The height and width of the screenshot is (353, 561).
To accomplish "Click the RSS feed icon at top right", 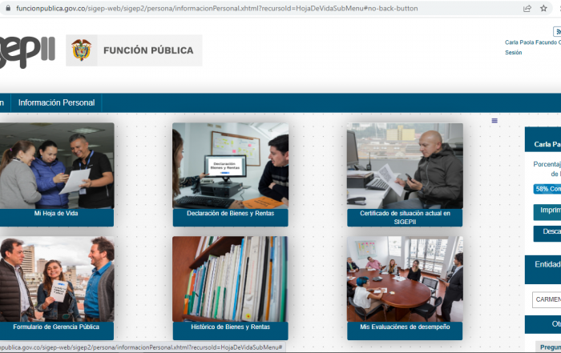I will tap(557, 31).
